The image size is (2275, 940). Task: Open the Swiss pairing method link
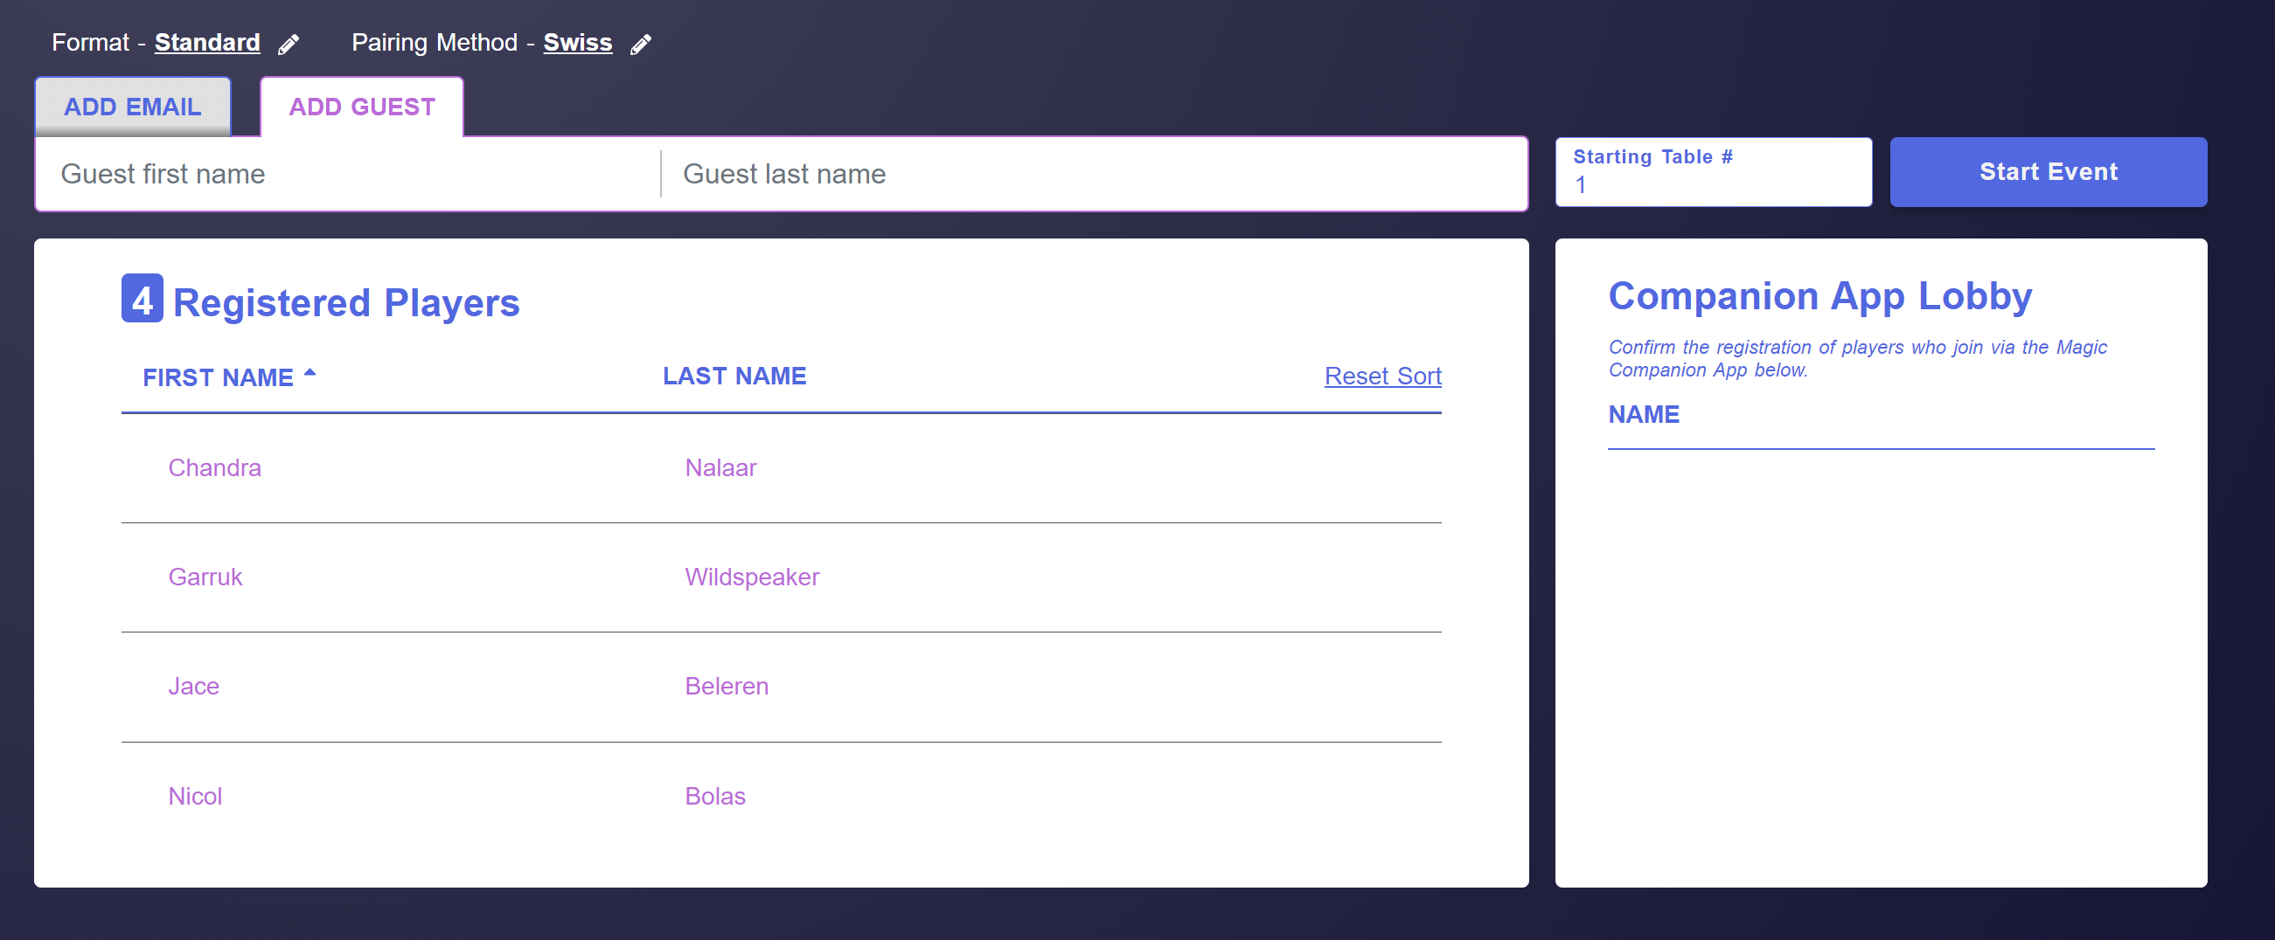[578, 42]
